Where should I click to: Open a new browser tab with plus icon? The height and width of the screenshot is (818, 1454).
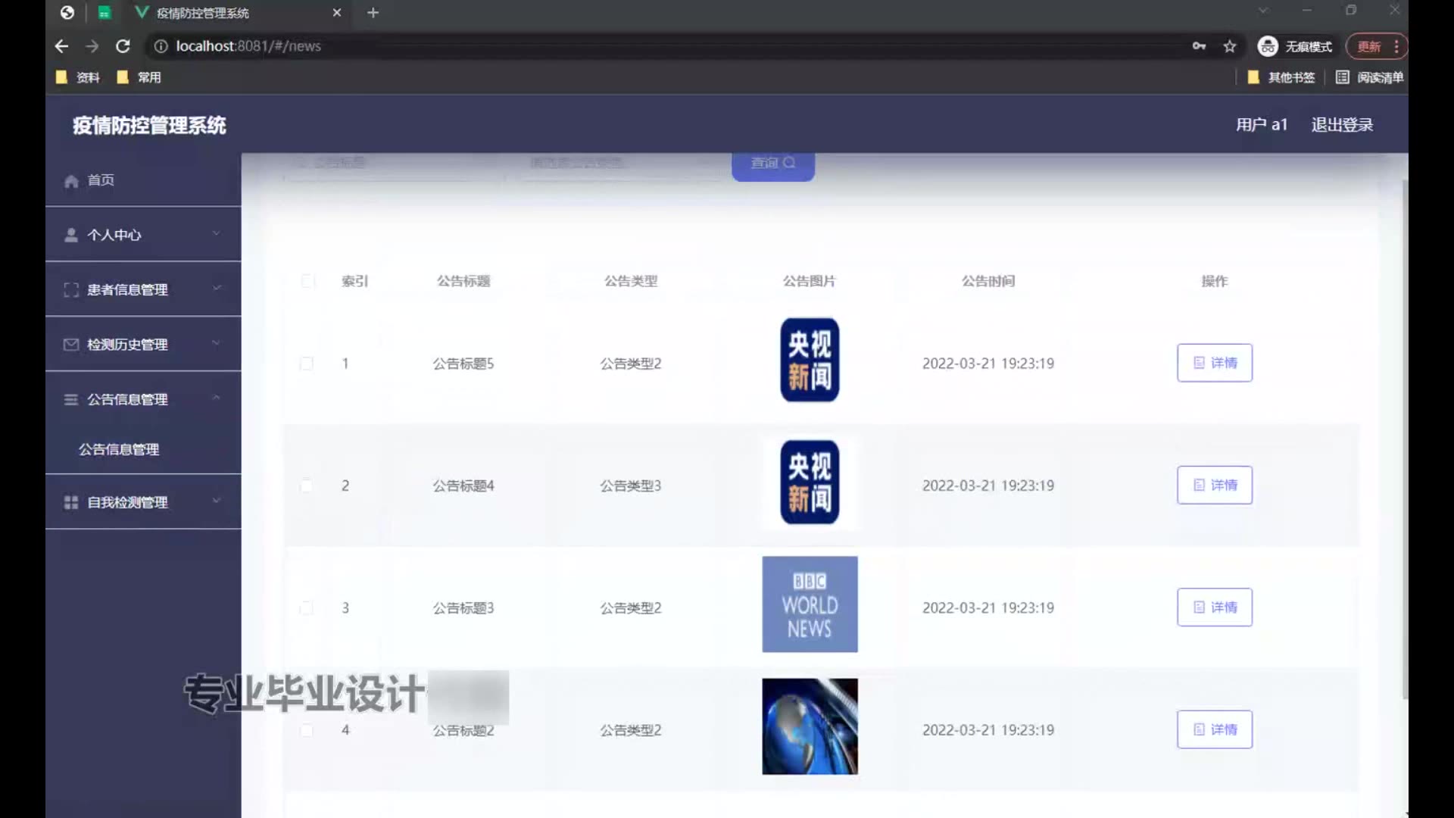click(373, 13)
